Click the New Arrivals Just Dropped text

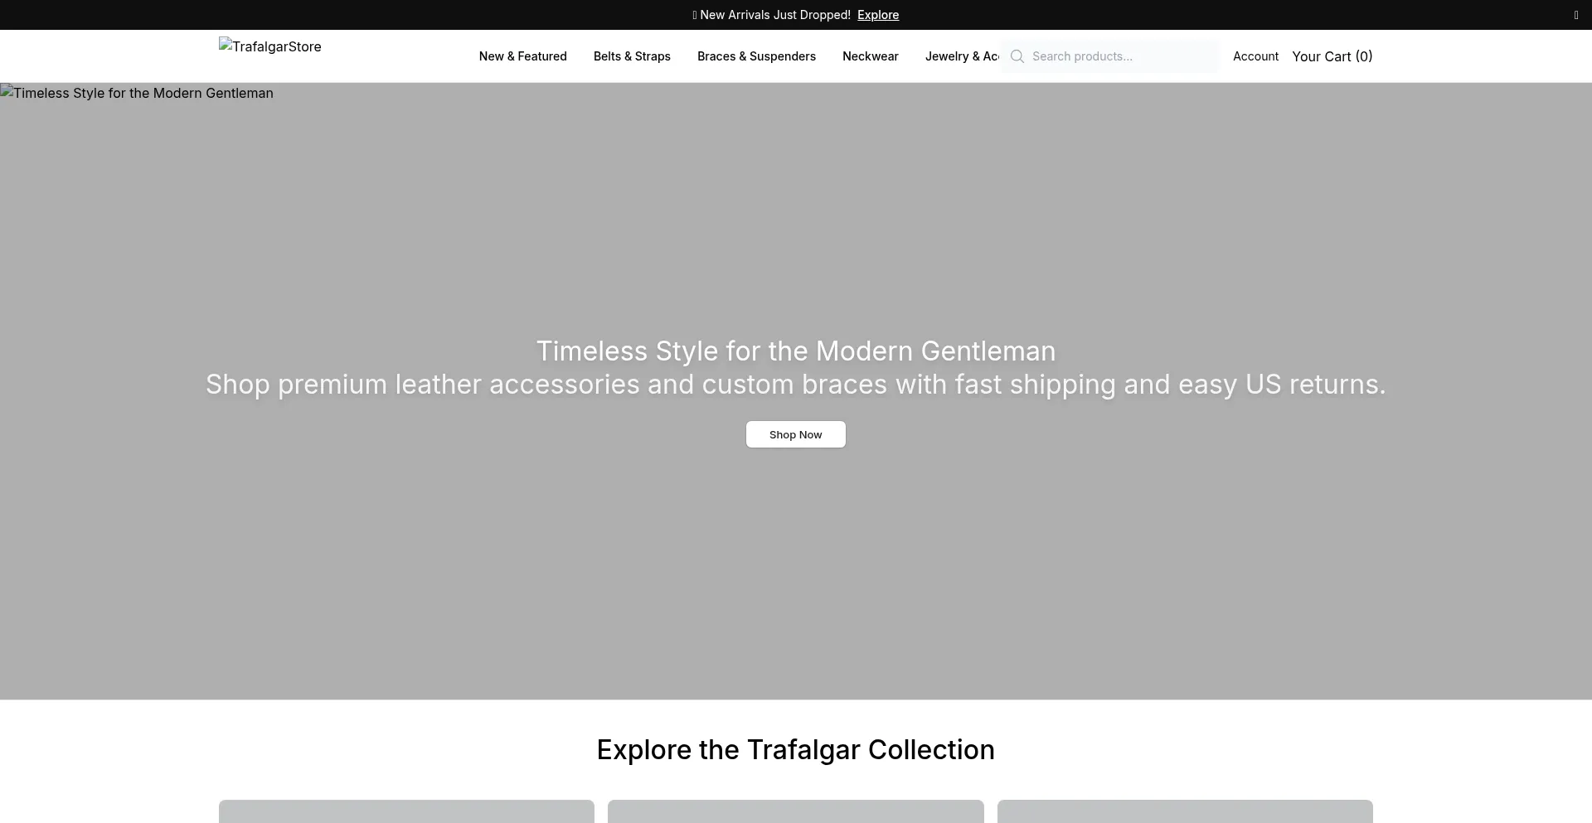(771, 15)
